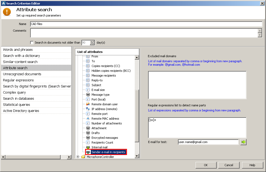This screenshot has height=172, width=266.
Task: Open Search by digital fingerprints
Action: 36,86
